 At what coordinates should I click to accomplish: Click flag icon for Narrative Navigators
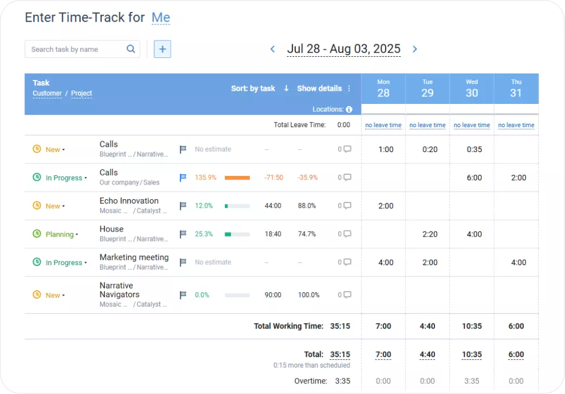(x=183, y=295)
